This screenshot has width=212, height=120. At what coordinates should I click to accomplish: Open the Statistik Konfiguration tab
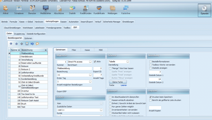click(36, 34)
